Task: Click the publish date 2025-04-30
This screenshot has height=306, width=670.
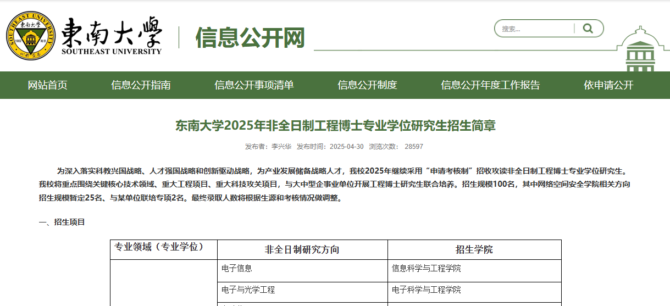Action: coord(345,147)
